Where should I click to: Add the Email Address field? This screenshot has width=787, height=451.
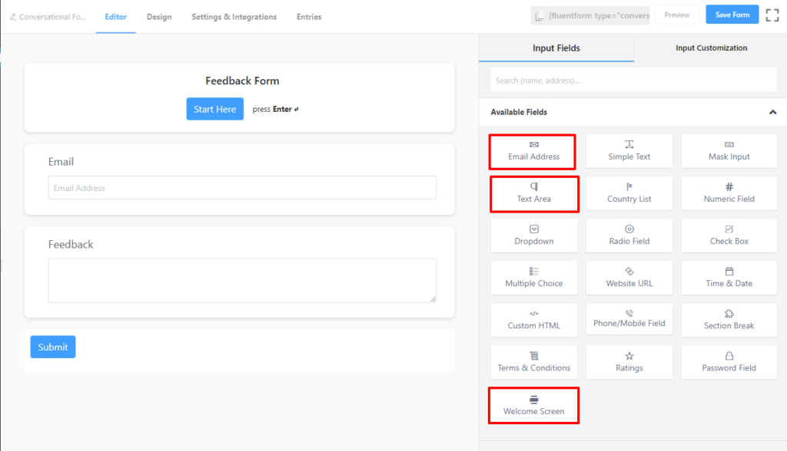click(x=533, y=151)
